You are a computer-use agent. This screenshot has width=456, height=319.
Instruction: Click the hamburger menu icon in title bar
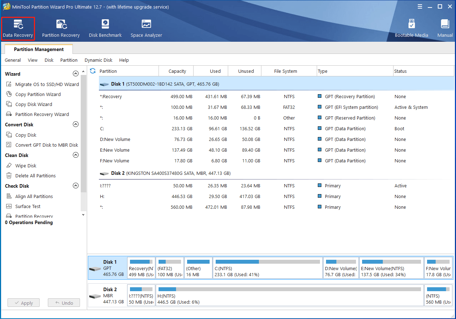click(420, 6)
